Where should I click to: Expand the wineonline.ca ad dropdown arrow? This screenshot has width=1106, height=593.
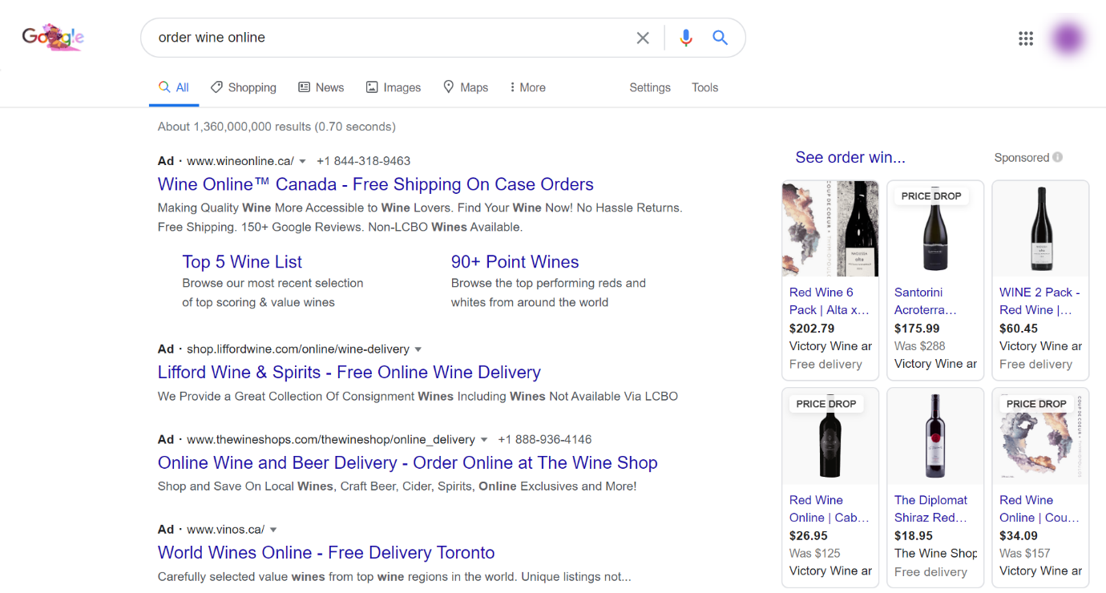pyautogui.click(x=303, y=161)
